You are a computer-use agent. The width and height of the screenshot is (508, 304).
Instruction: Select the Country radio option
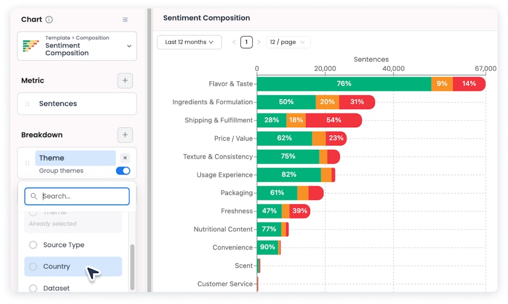pyautogui.click(x=33, y=266)
